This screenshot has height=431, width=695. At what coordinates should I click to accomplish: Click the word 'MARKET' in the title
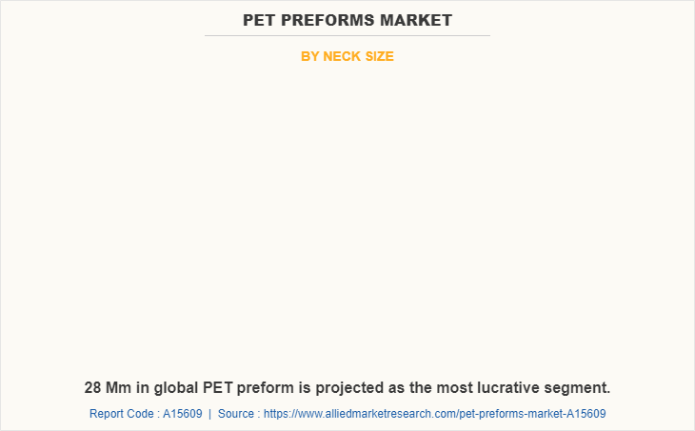tap(416, 20)
